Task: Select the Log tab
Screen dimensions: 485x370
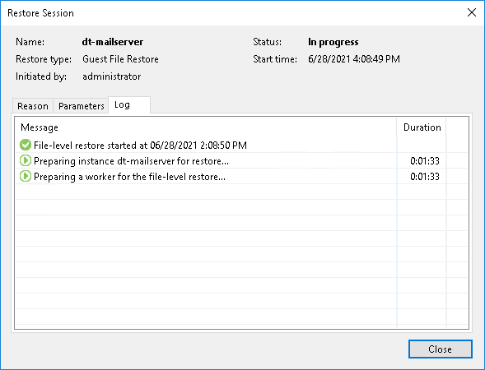Action: point(129,104)
